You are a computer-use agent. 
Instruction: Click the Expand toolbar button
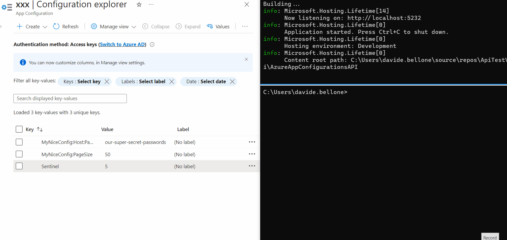[188, 27]
